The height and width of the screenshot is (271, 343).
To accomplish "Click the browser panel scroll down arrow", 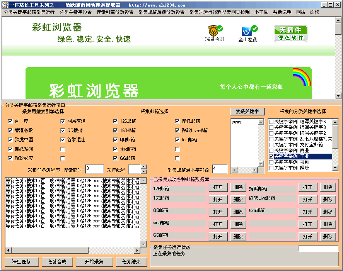I will 338,96.
